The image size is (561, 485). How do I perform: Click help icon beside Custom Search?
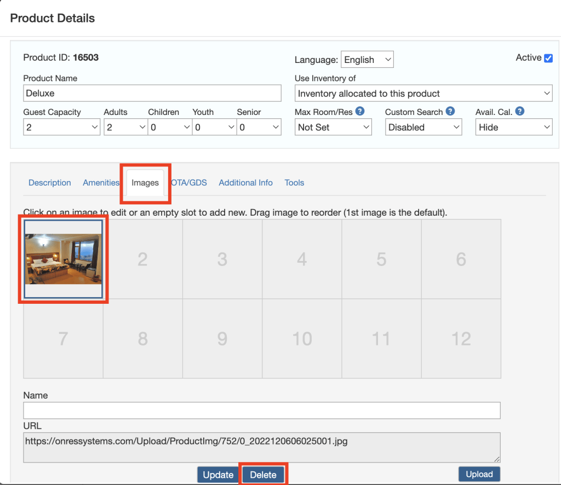pos(450,111)
